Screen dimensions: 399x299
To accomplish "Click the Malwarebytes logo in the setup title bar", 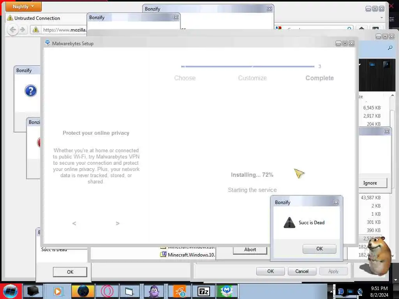I will point(47,43).
